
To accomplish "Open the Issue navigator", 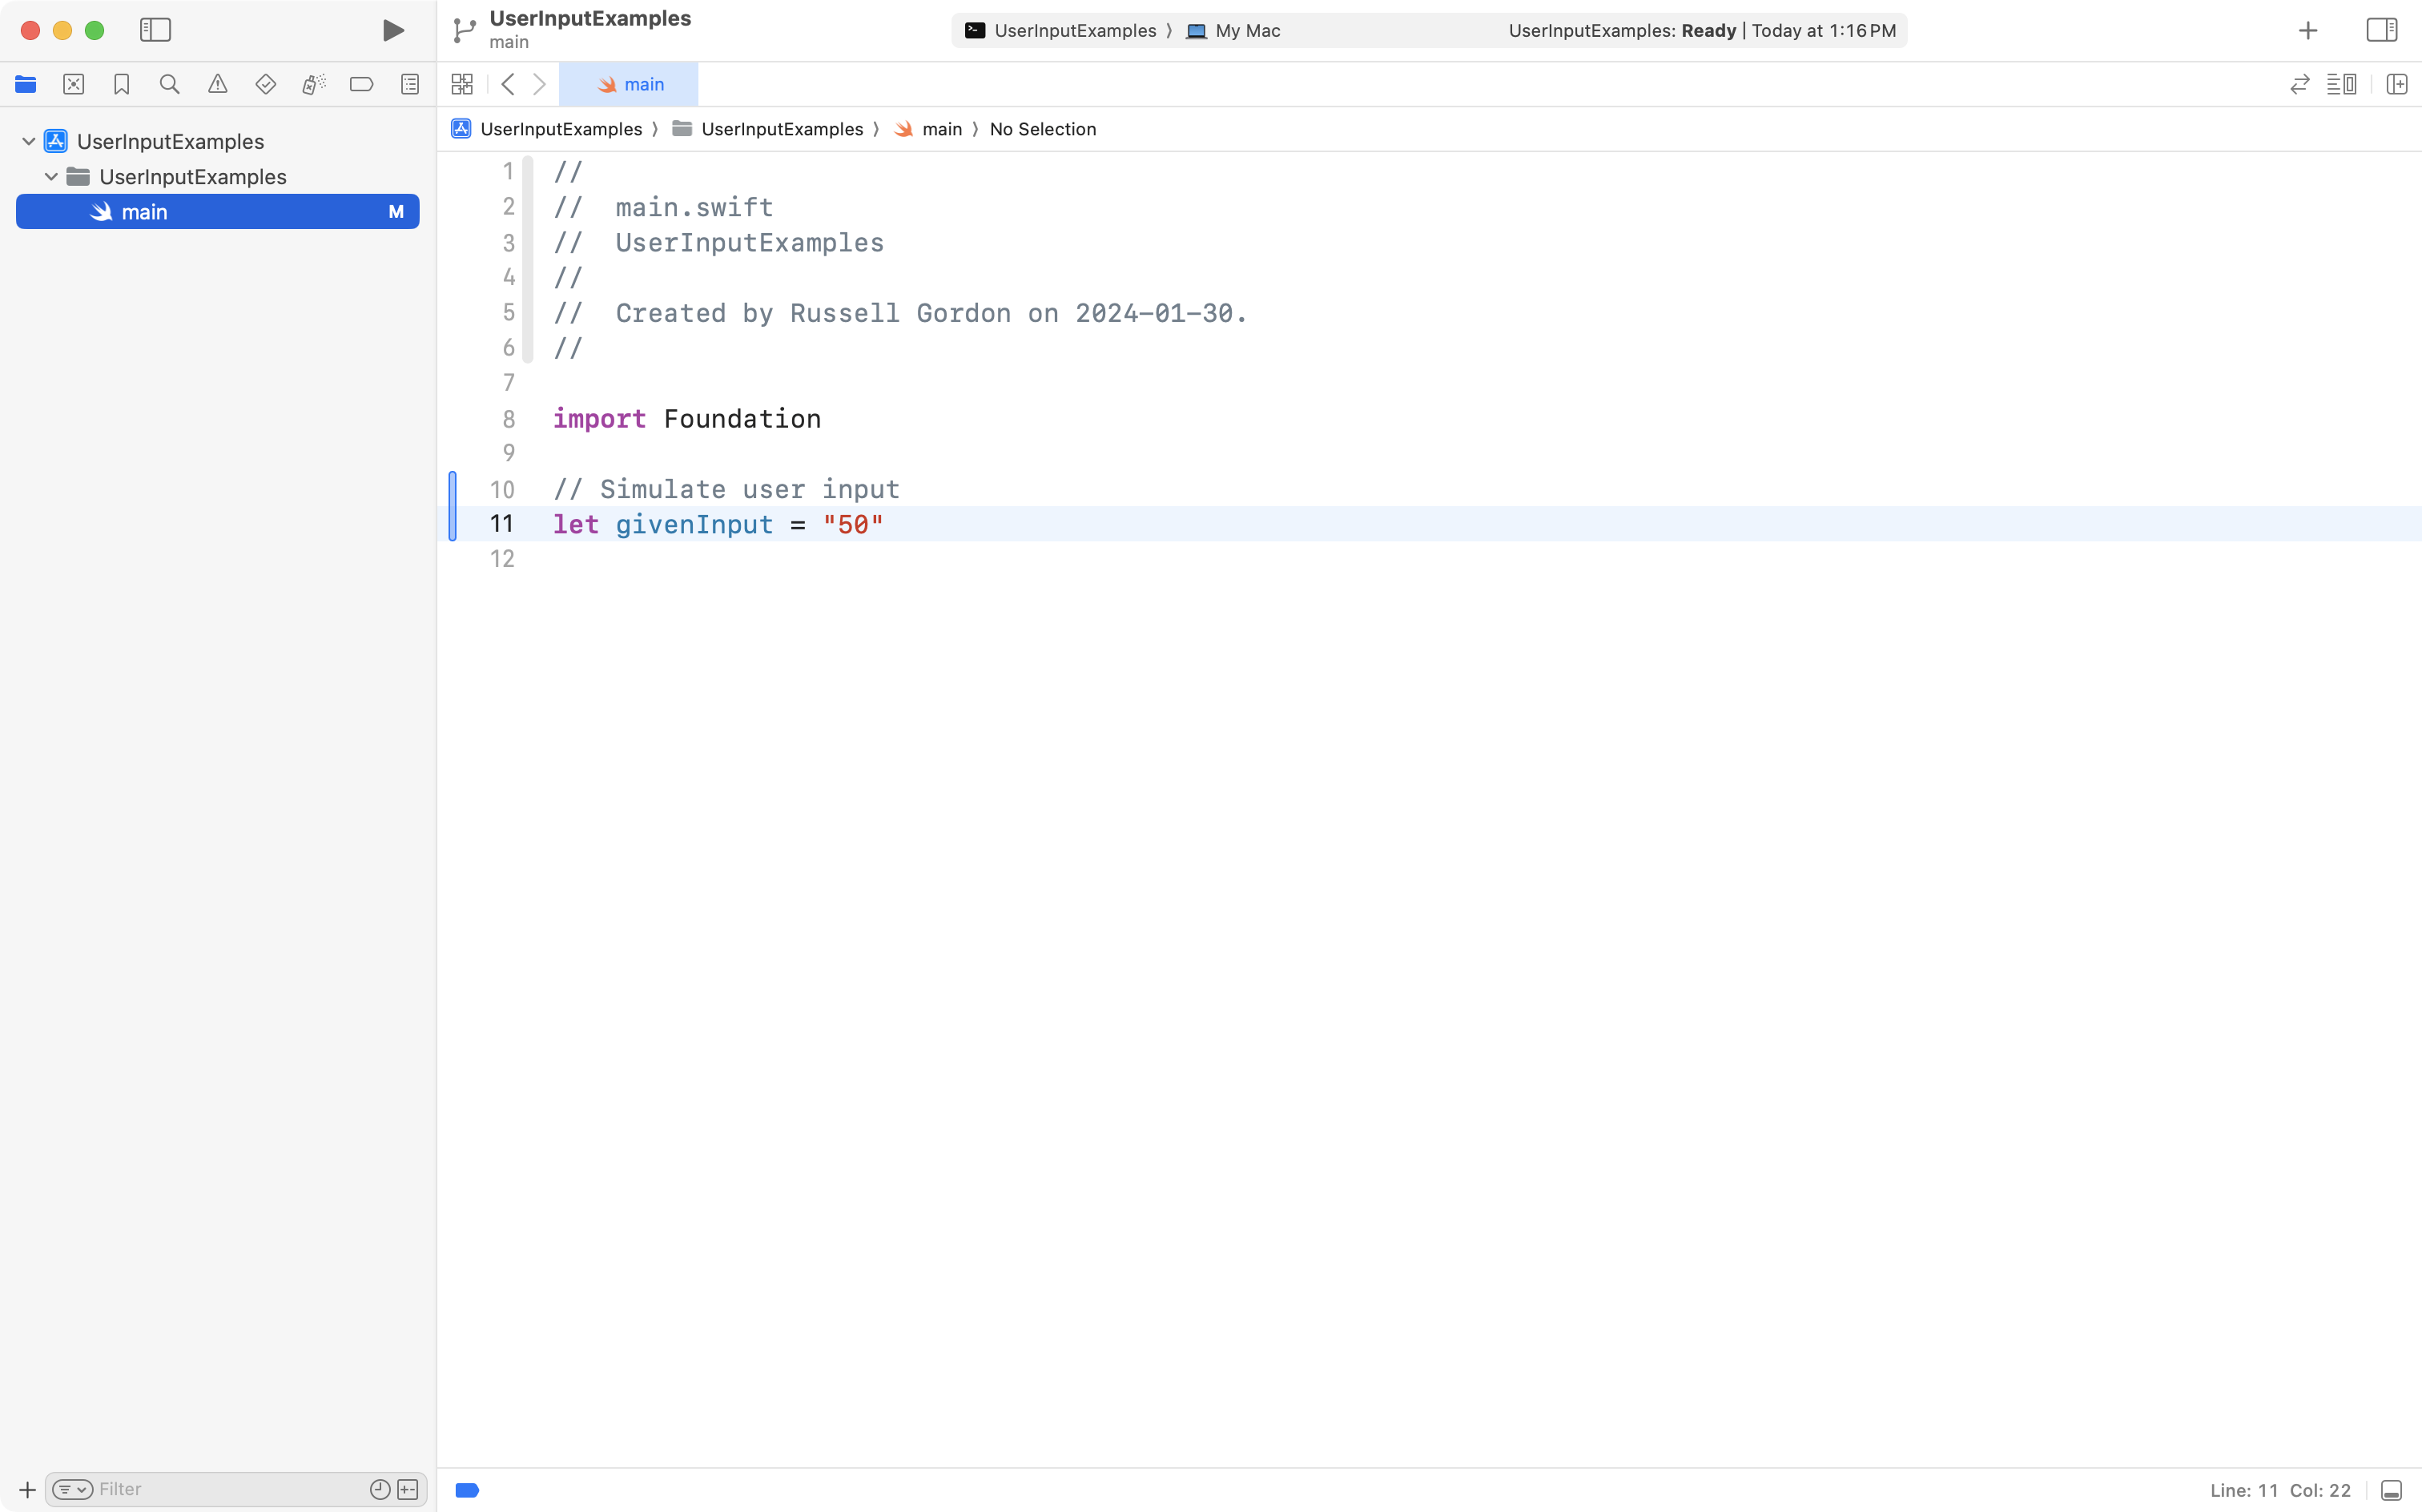I will (x=218, y=84).
